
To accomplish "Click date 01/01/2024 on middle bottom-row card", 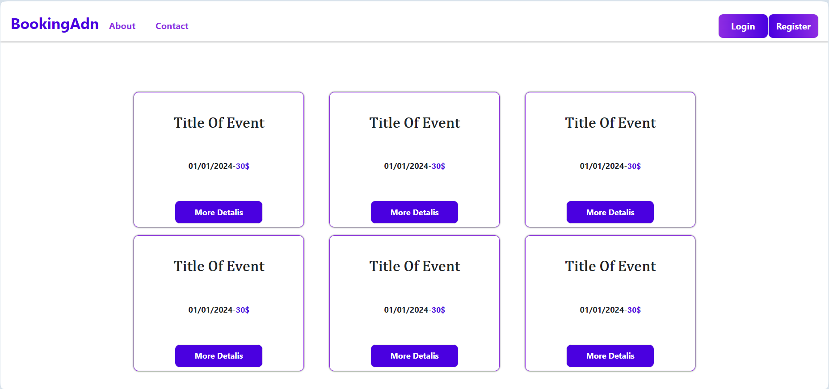I will (x=406, y=310).
